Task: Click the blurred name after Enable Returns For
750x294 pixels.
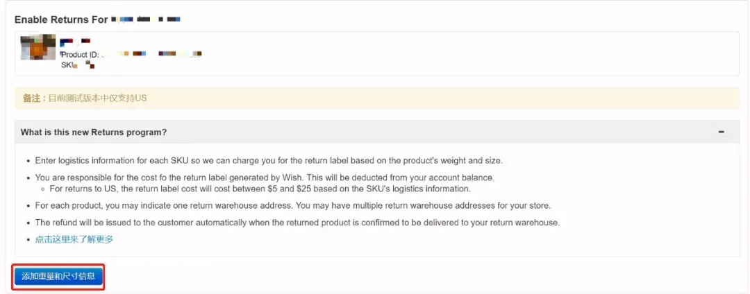Action: (x=145, y=19)
